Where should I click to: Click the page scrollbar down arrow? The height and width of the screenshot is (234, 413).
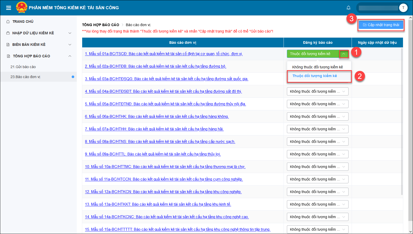(410, 231)
